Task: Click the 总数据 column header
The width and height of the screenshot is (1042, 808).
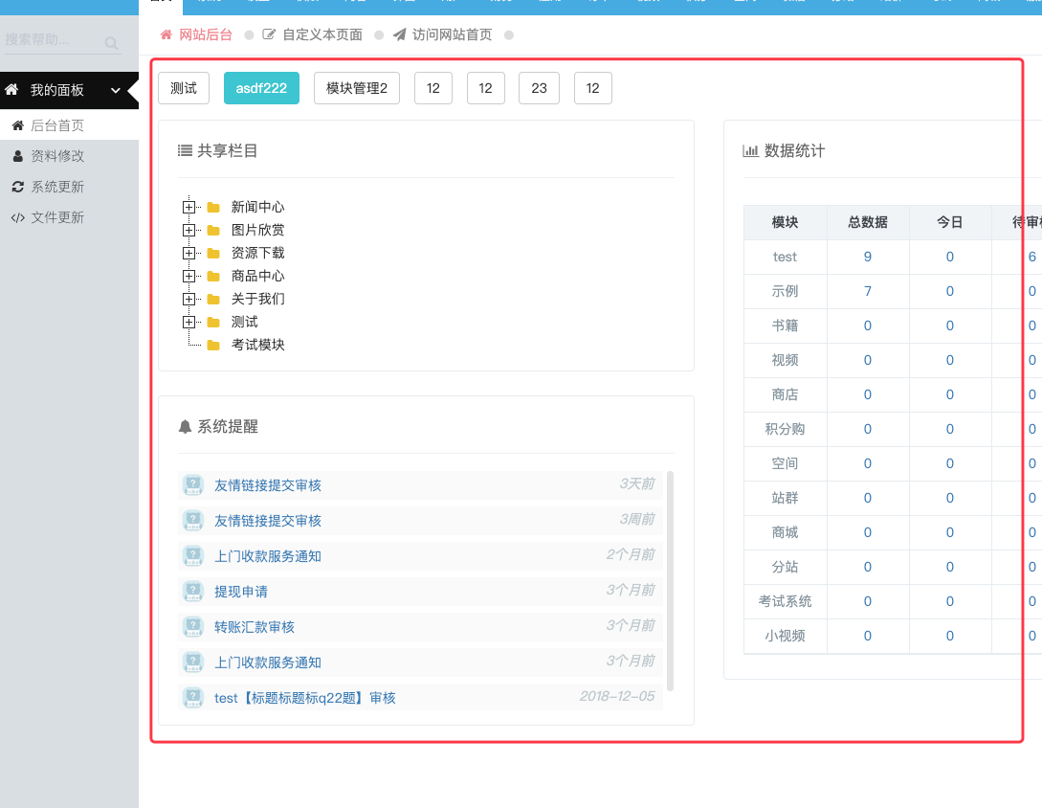Action: click(x=867, y=222)
